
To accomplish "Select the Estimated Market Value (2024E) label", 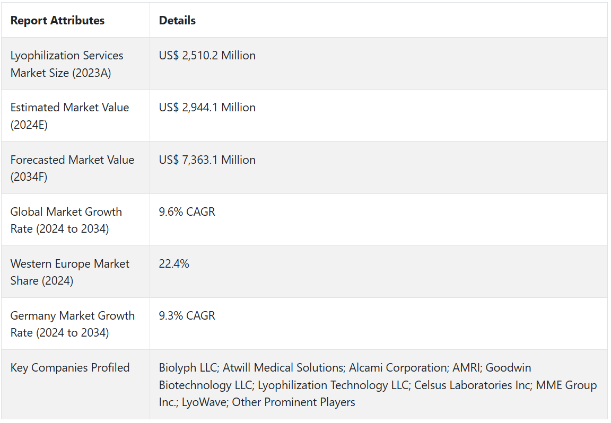I will [69, 116].
